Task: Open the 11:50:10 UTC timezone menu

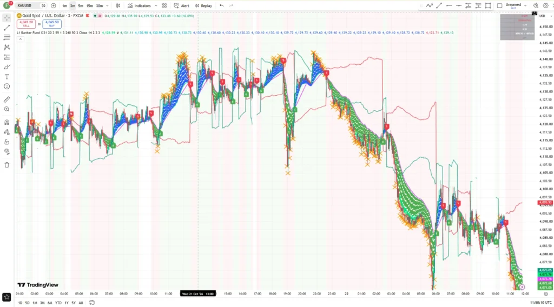Action: [540, 303]
